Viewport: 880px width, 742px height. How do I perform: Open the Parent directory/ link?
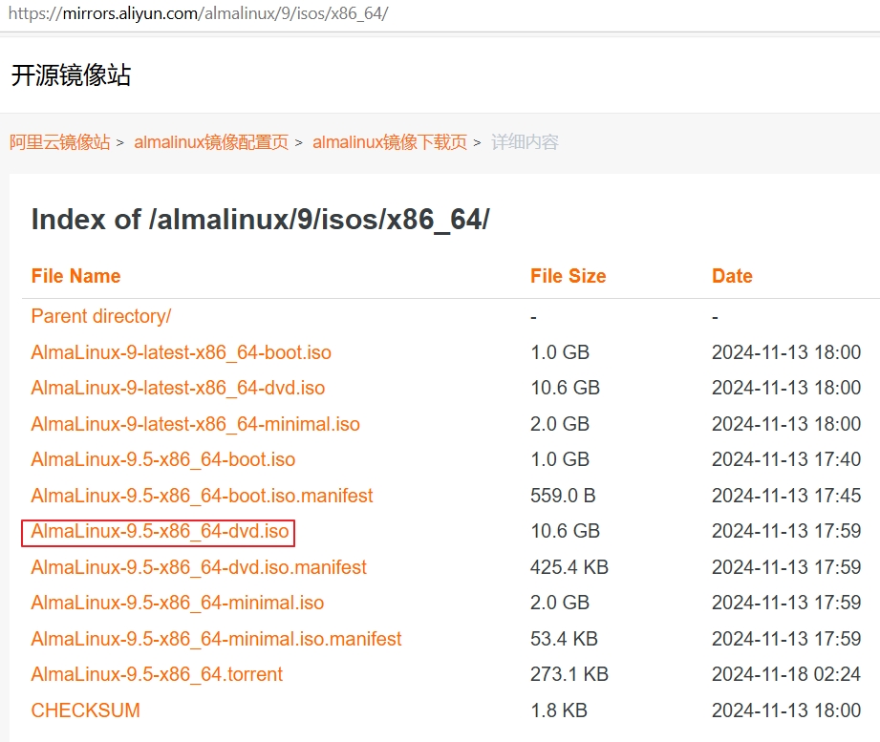click(101, 316)
